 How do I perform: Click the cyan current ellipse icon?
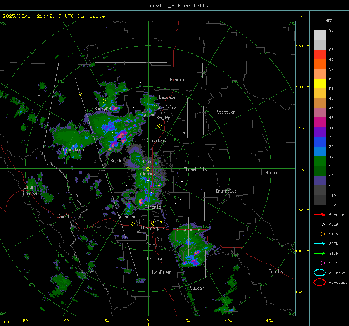tap(320, 273)
